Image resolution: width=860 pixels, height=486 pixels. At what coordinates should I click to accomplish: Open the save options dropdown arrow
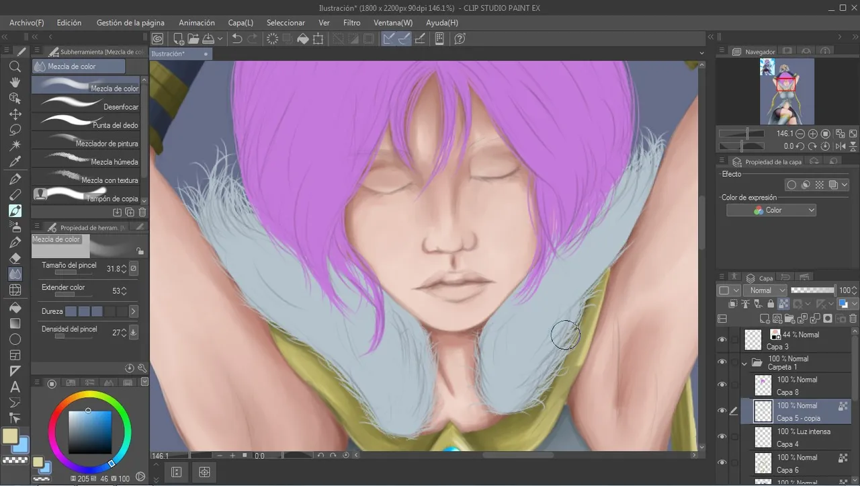coord(220,39)
